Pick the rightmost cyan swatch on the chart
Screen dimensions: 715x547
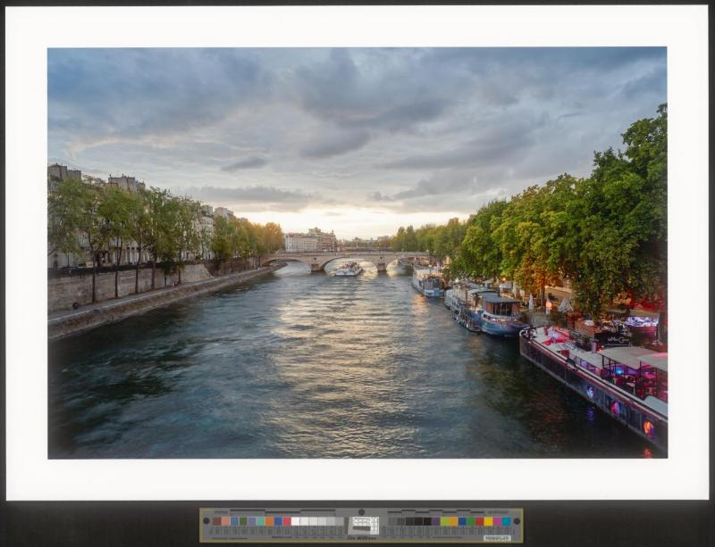pyautogui.click(x=507, y=521)
